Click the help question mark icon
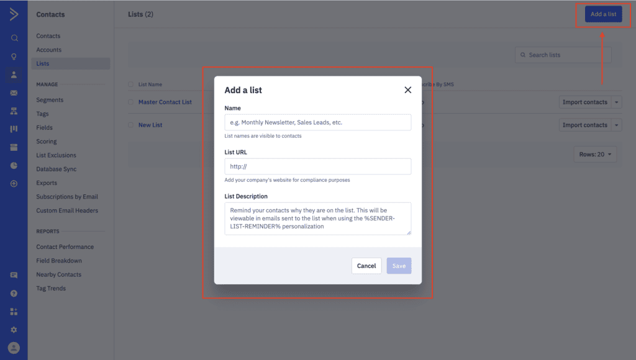636x360 pixels. pos(14,294)
